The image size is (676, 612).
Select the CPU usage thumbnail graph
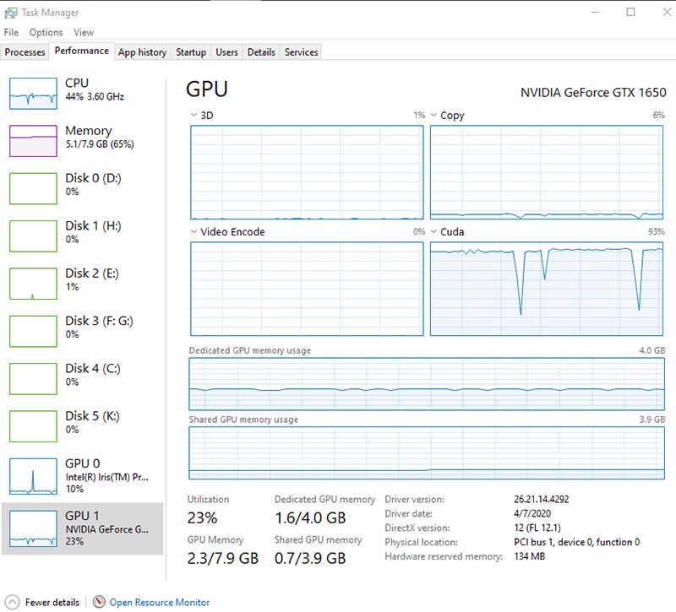pos(33,94)
